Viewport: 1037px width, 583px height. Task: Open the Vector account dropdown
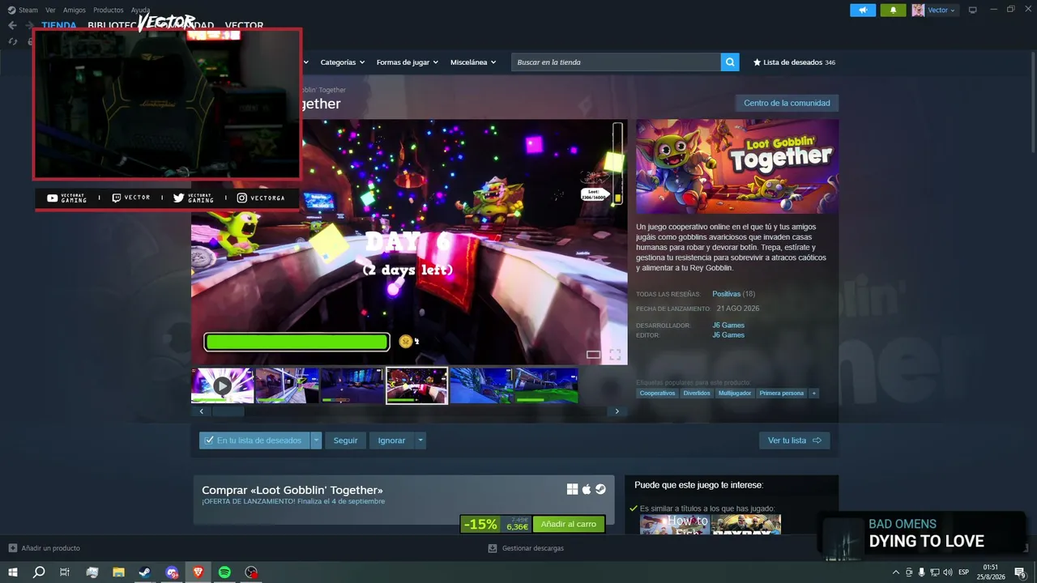[941, 11]
